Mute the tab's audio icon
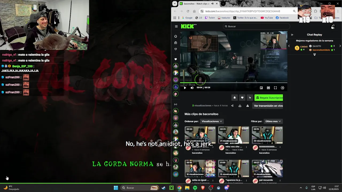The width and height of the screenshot is (342, 192). [212, 3]
